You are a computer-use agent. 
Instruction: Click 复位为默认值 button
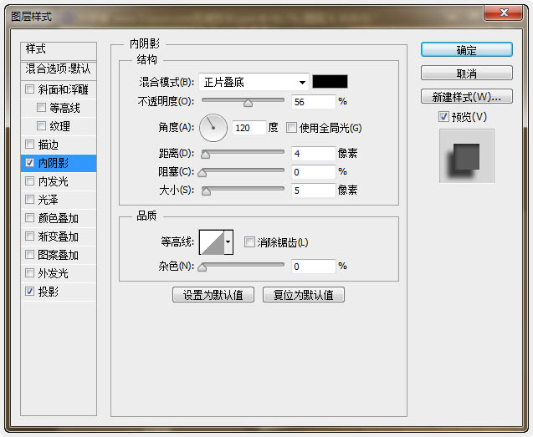point(304,295)
